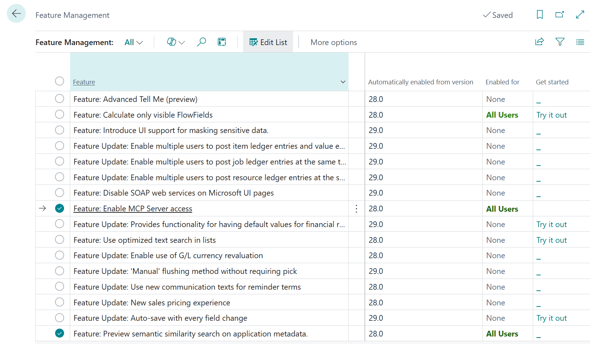Click new communication texts for reminder terms
The width and height of the screenshot is (603, 344).
[187, 287]
